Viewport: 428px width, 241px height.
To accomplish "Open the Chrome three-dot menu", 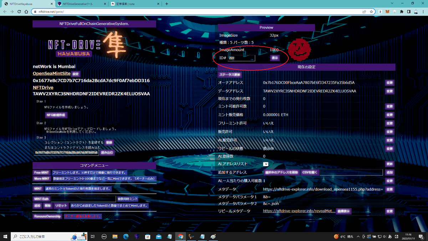I will coord(423,11).
